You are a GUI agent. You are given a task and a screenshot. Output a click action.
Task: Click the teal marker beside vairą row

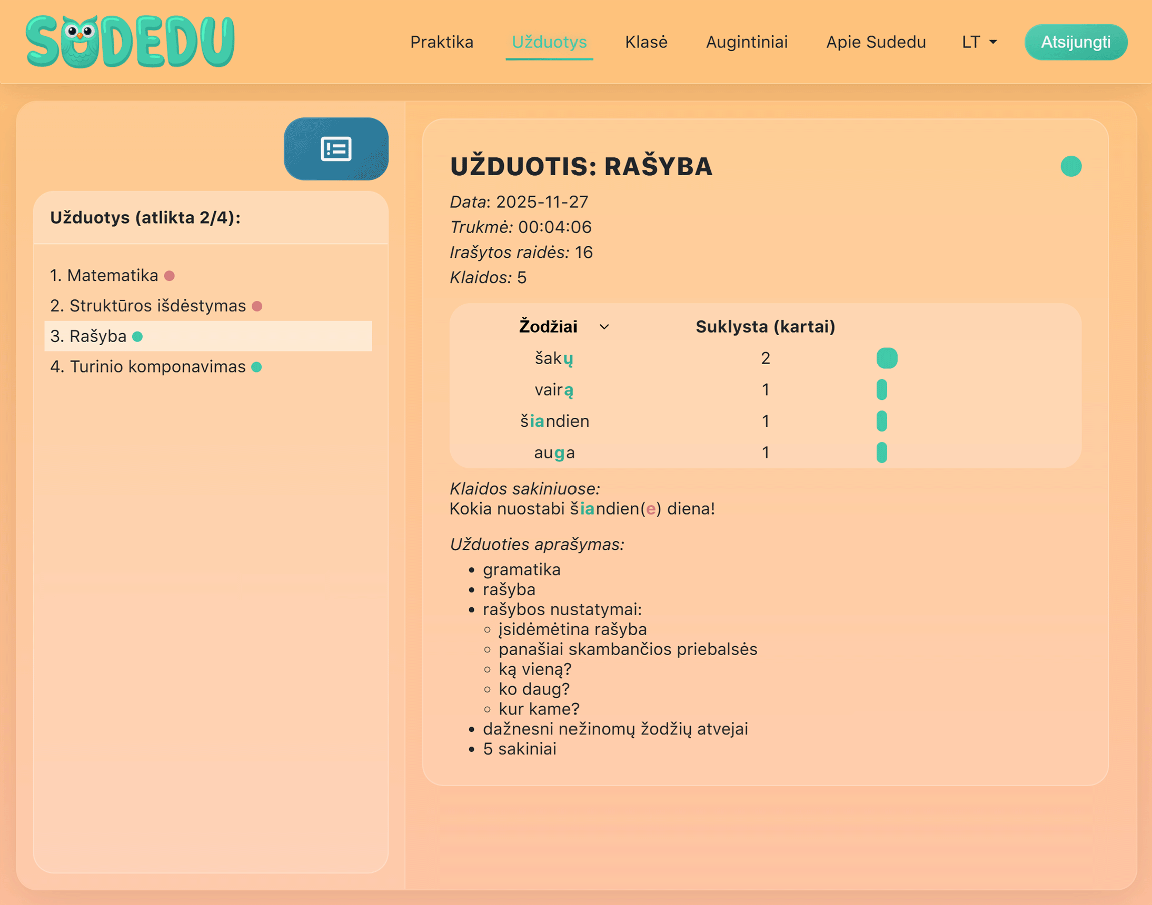[x=881, y=389]
